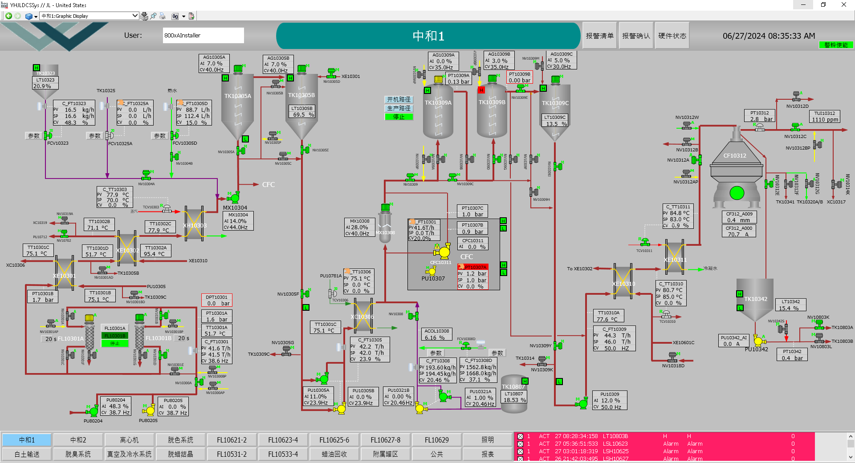Click the green Back navigation arrow
Image resolution: width=855 pixels, height=463 pixels.
(8, 16)
